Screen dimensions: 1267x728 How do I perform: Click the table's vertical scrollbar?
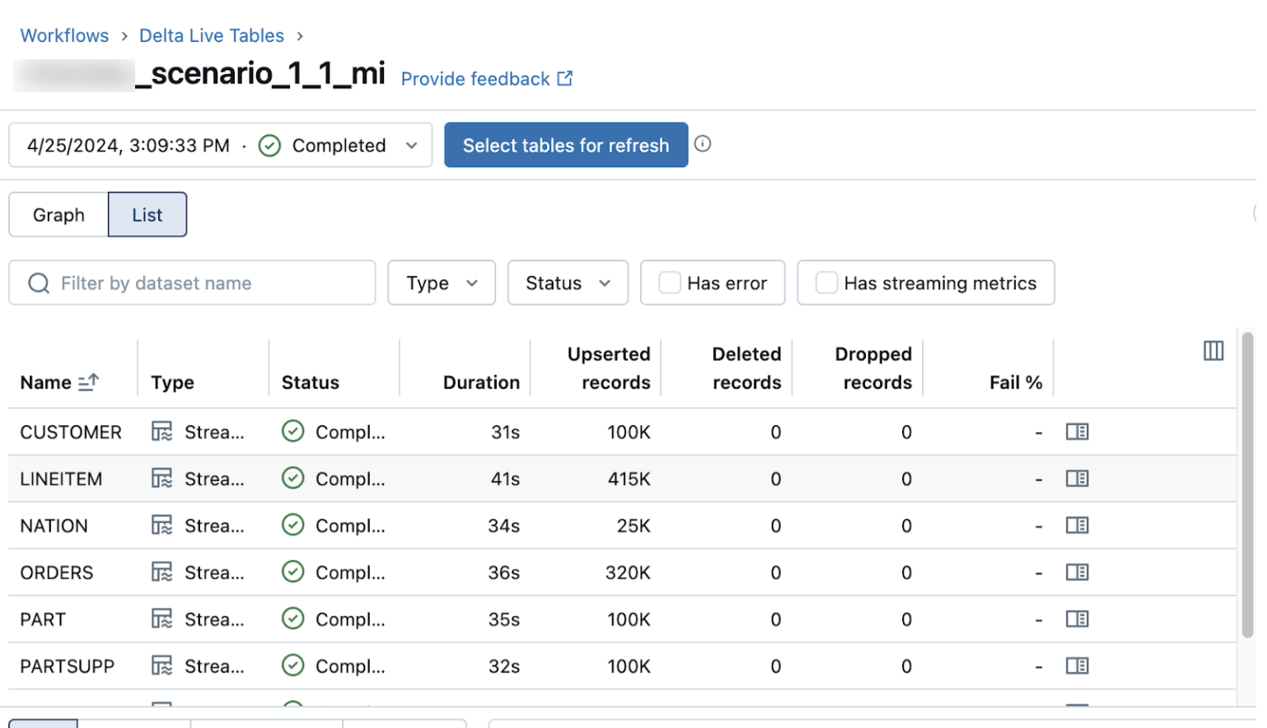pyautogui.click(x=1247, y=486)
